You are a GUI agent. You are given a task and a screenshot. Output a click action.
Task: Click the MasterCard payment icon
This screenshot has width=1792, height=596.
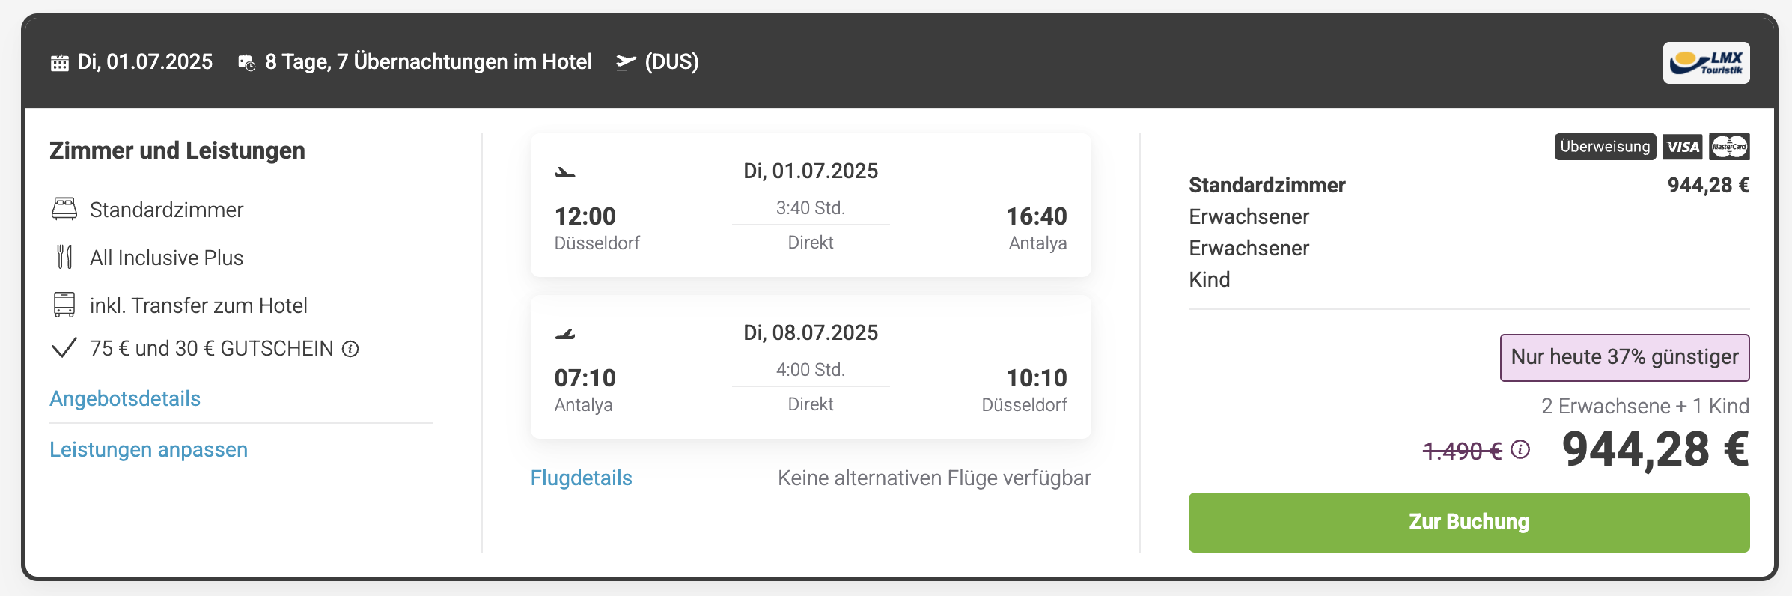[x=1729, y=147]
